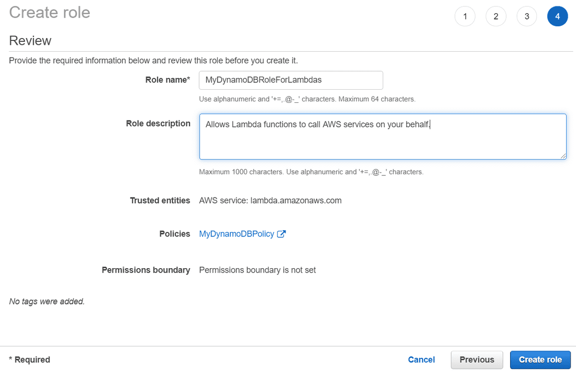Go back with the Previous button
Screen dimensions: 576x371
476,359
